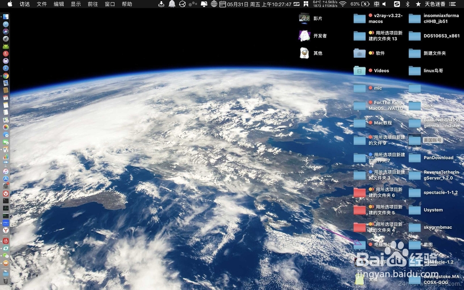Open Siri from the dock
464x290 pixels.
6,32
